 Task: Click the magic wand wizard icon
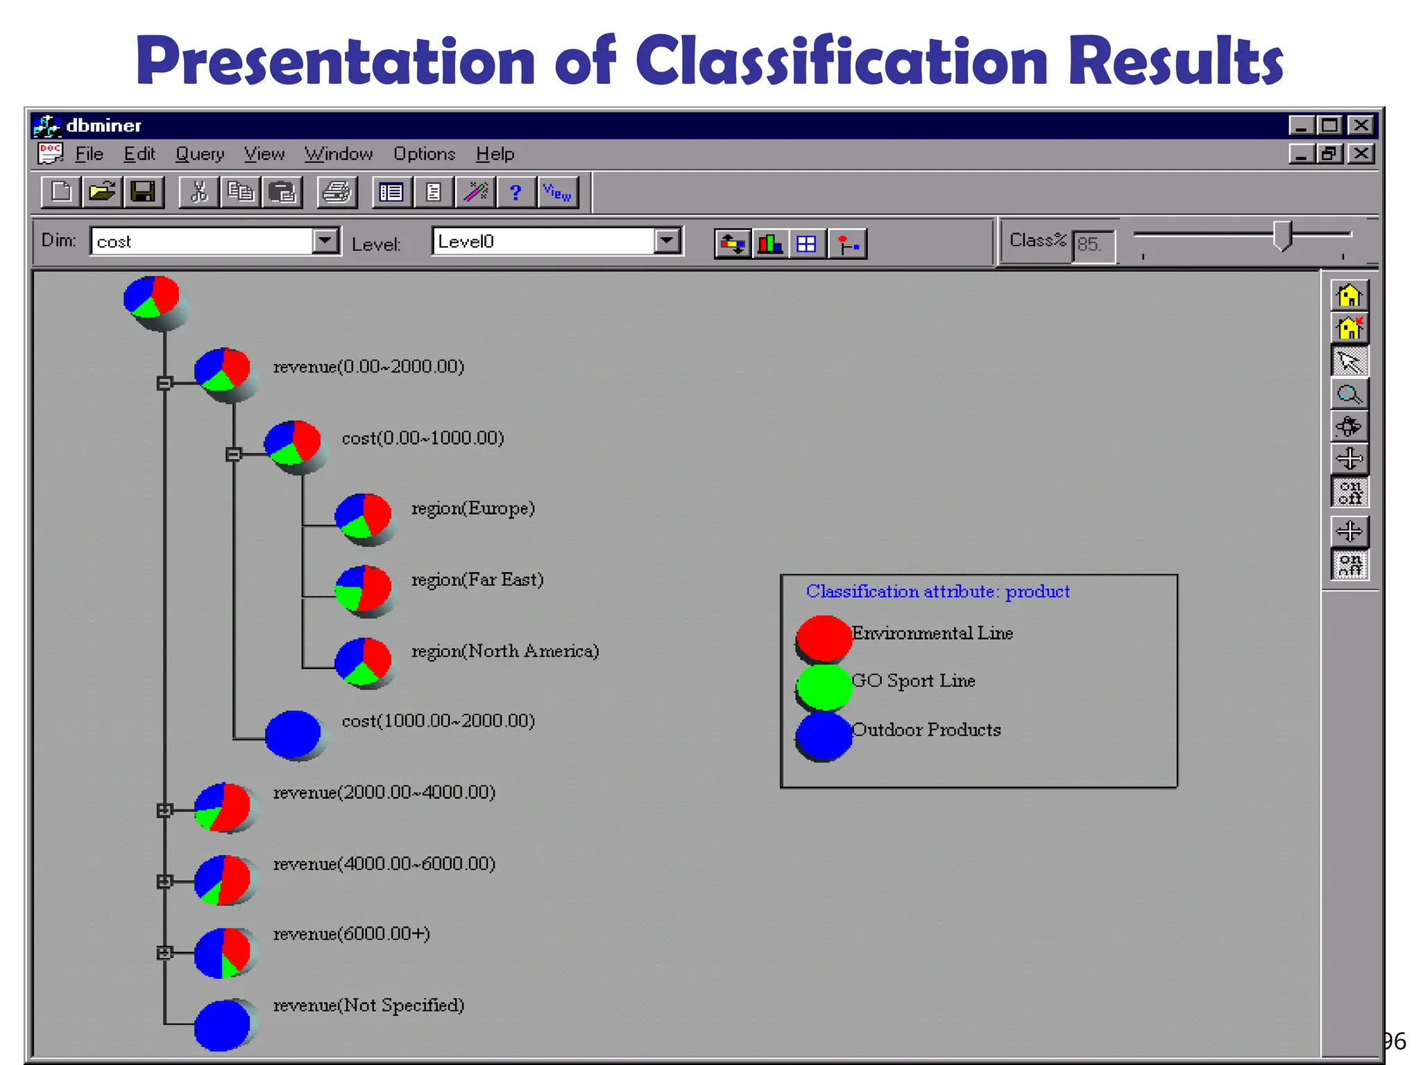click(475, 192)
